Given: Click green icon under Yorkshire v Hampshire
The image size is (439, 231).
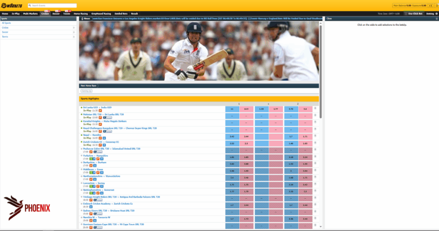Looking at the screenshot, I should tap(91, 159).
